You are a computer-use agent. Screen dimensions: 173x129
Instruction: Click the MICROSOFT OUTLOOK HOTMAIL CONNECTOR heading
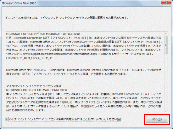click(x=36, y=90)
